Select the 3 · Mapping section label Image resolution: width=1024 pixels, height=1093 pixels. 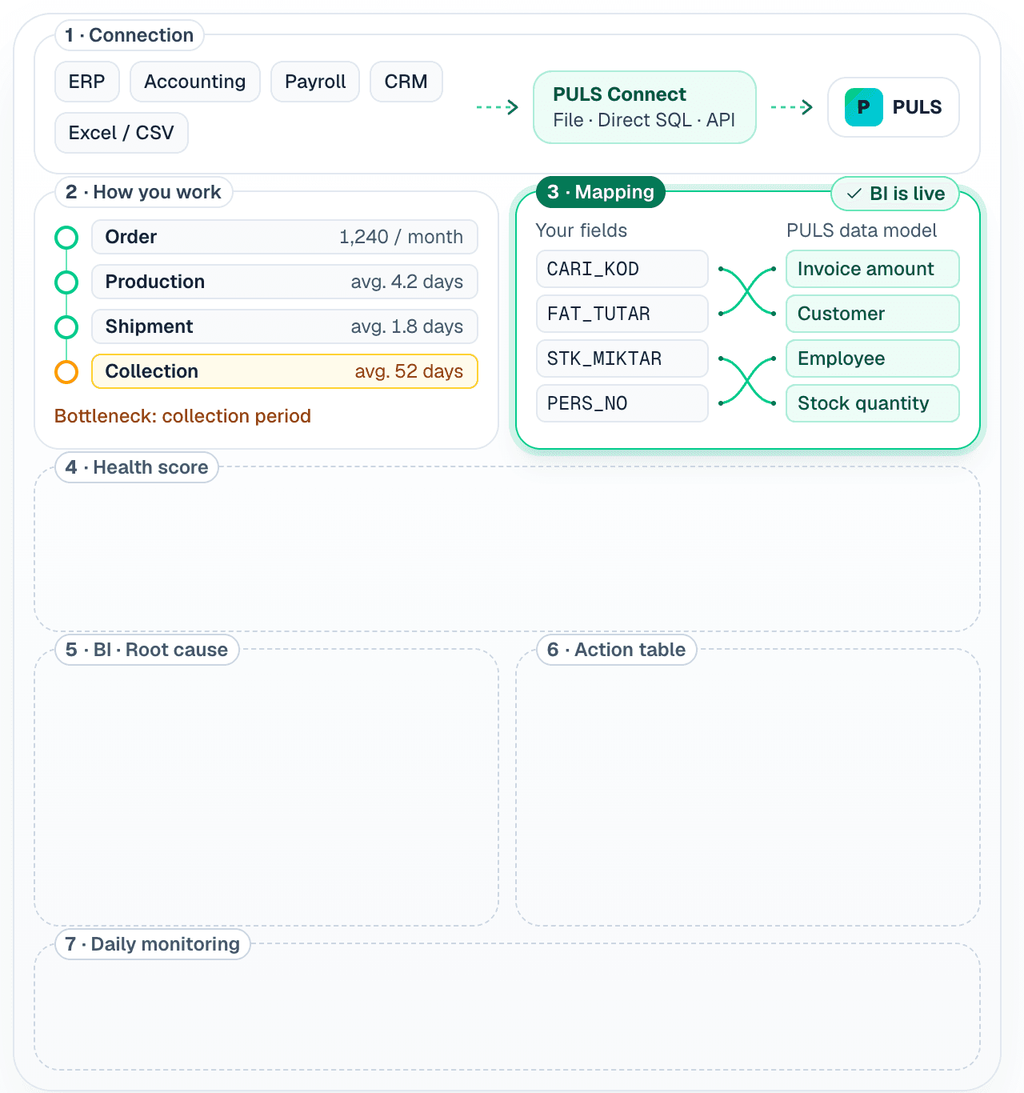tap(601, 192)
